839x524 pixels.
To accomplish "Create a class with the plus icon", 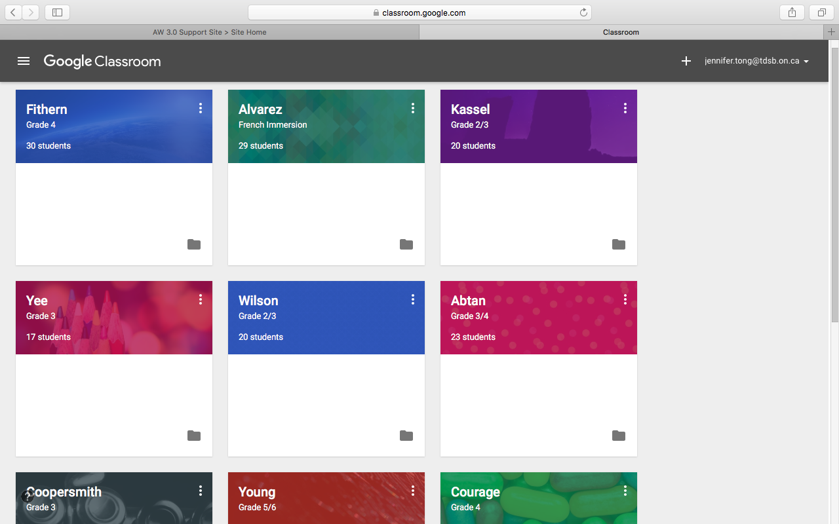I will pos(686,61).
